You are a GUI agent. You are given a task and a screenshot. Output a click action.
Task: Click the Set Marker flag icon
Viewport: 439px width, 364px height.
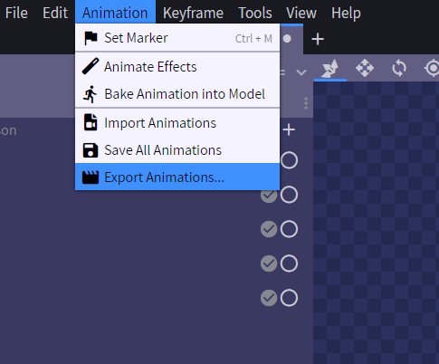click(x=91, y=38)
